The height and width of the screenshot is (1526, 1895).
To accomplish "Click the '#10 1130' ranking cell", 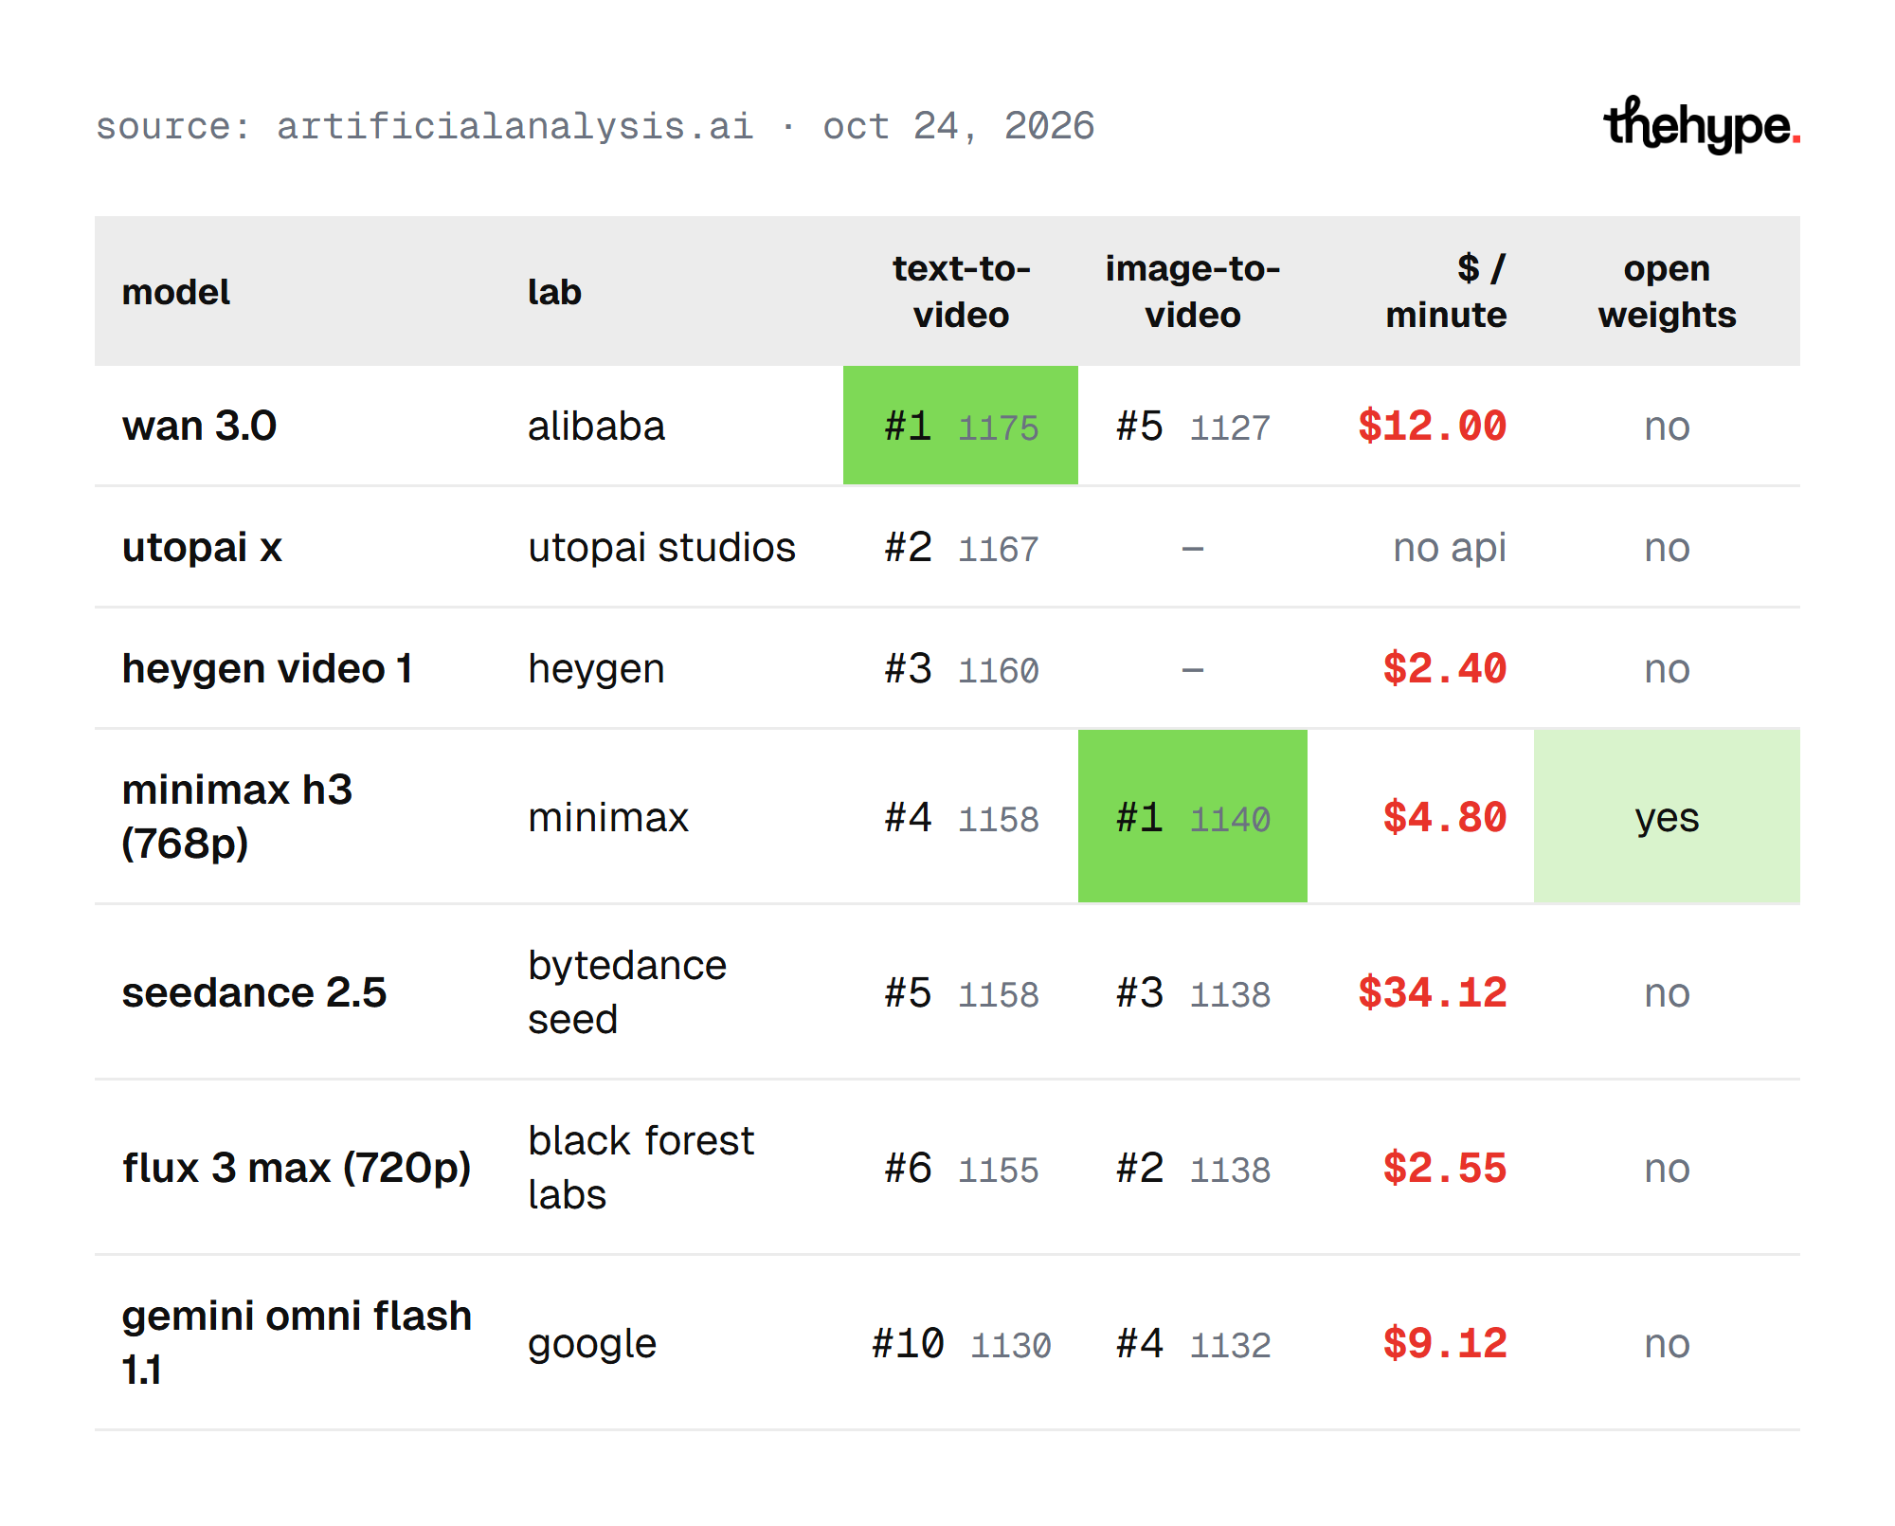I will click(961, 1344).
